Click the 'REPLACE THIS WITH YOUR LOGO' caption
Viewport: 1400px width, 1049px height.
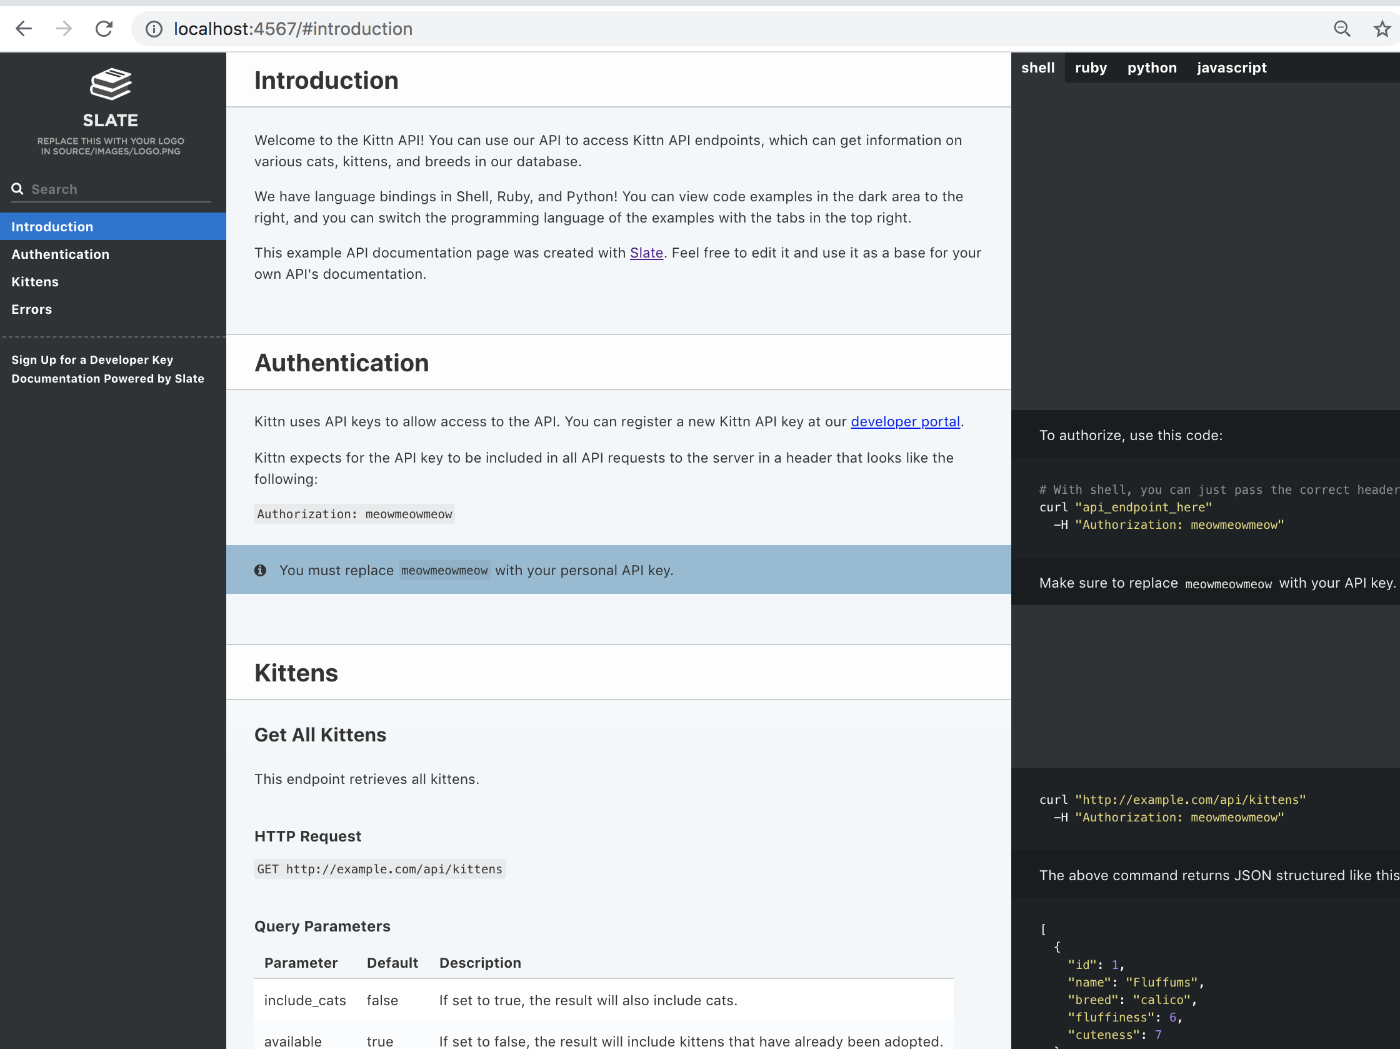click(111, 146)
